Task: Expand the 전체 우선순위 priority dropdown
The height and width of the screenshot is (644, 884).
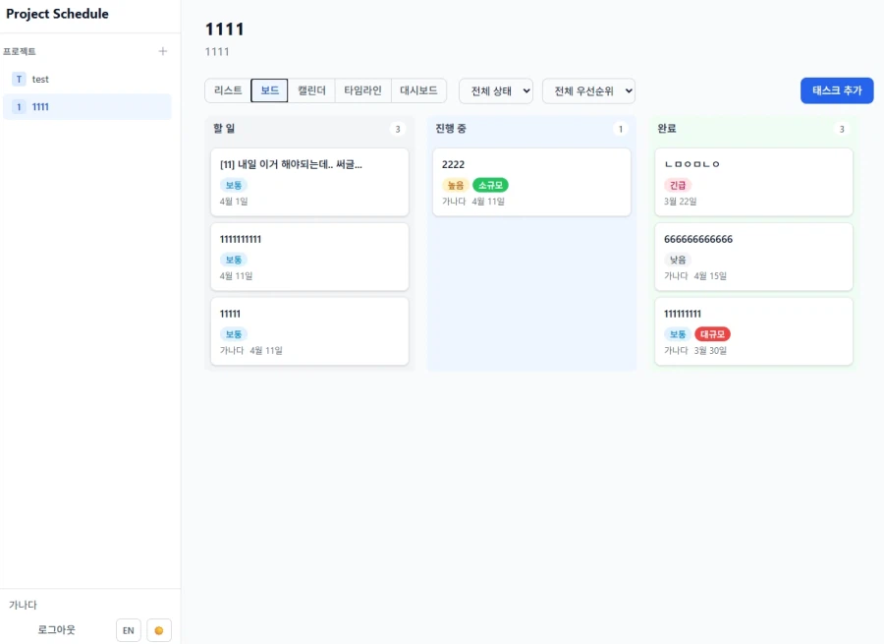Action: [x=588, y=91]
